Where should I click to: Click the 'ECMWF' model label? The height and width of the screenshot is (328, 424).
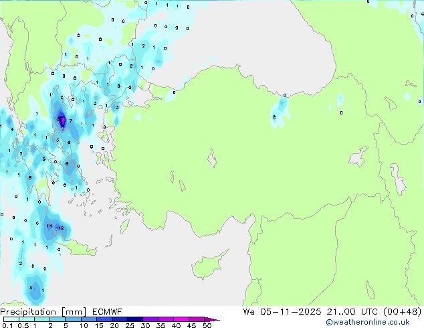click(x=108, y=312)
